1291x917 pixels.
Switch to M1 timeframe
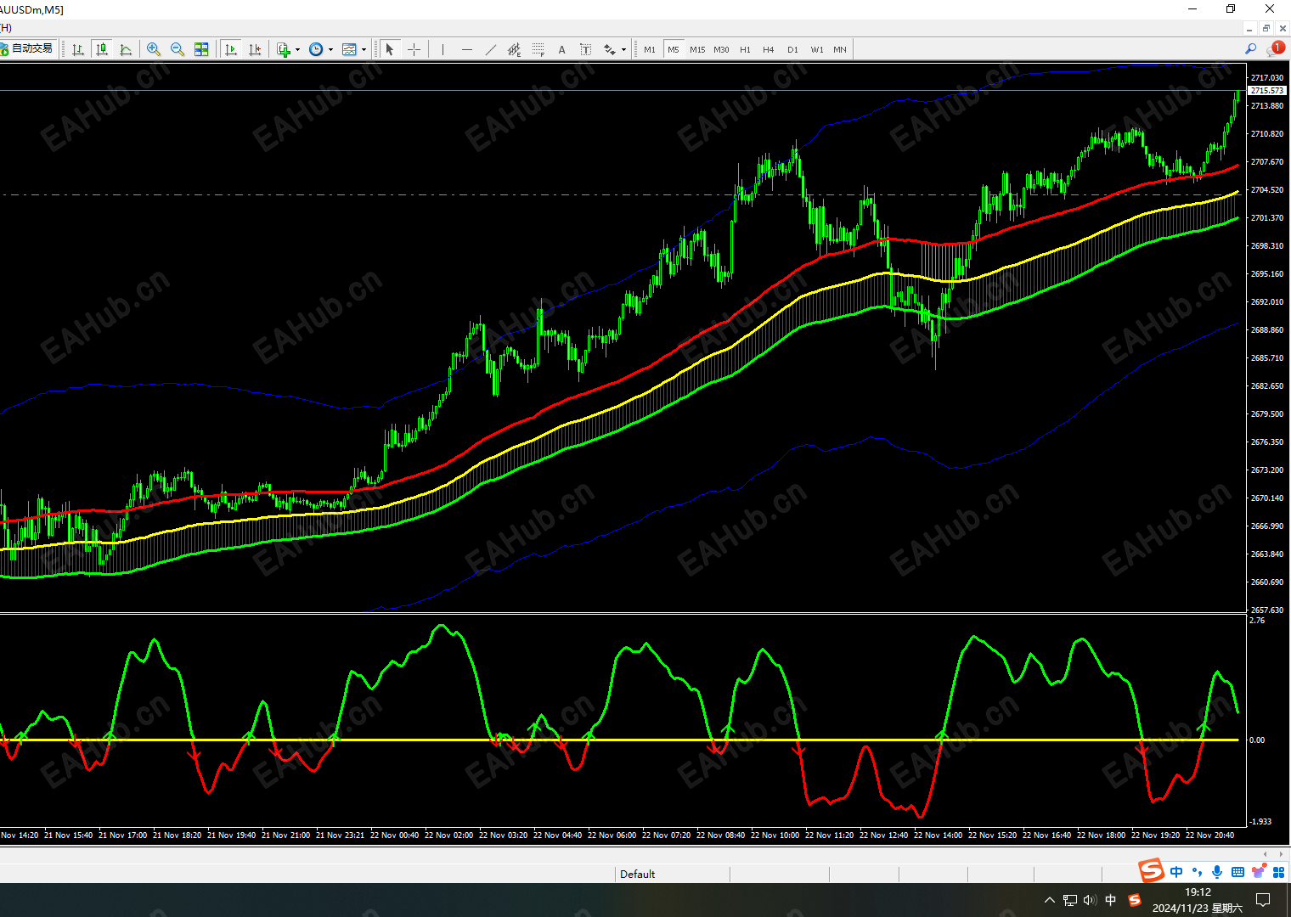pyautogui.click(x=650, y=49)
